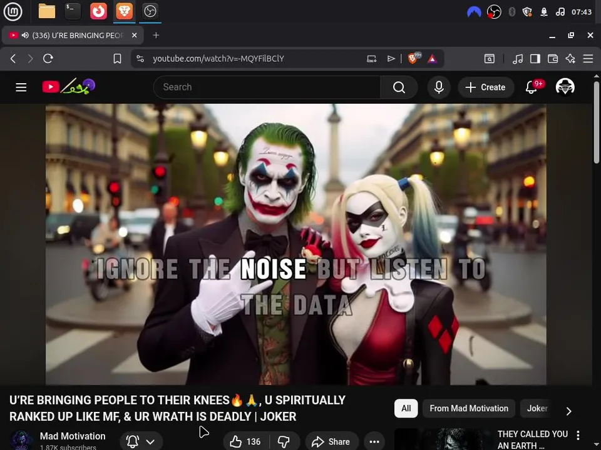The image size is (601, 450).
Task: Select the U'RE BRINGING PEOPLE tab
Action: [73, 35]
